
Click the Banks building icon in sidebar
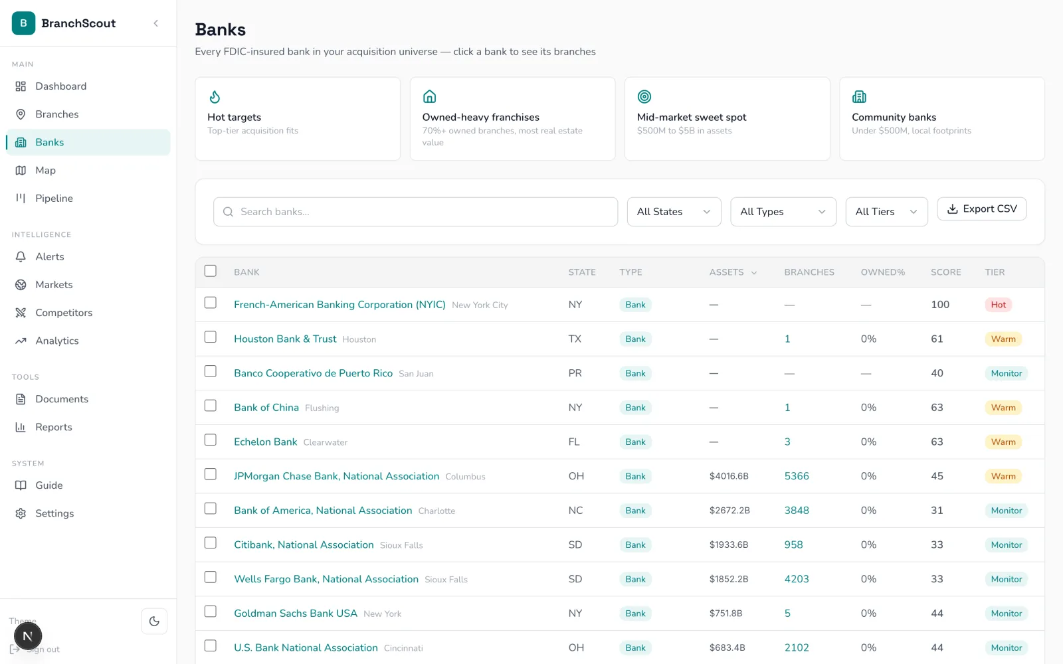21,142
